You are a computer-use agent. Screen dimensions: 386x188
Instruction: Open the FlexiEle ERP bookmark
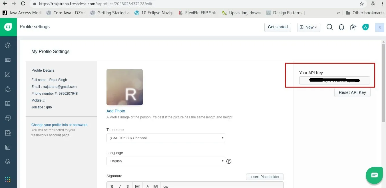point(198,13)
